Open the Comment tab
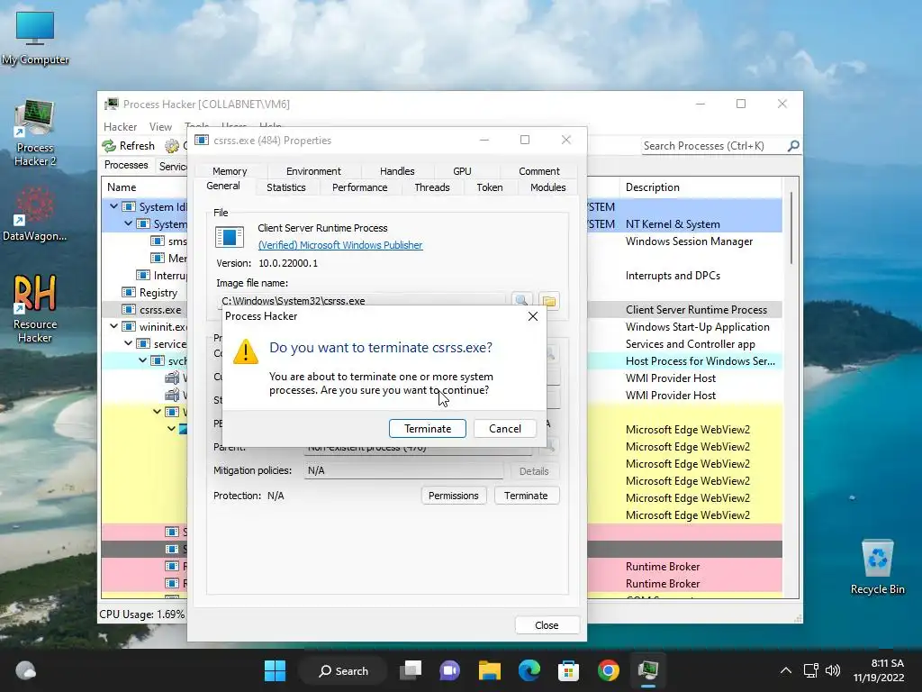Screen dimensions: 922x692 click(538, 170)
